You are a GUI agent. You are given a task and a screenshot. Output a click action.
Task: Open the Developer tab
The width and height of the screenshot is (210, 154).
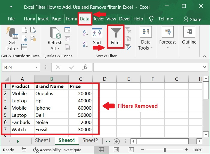click(x=125, y=19)
